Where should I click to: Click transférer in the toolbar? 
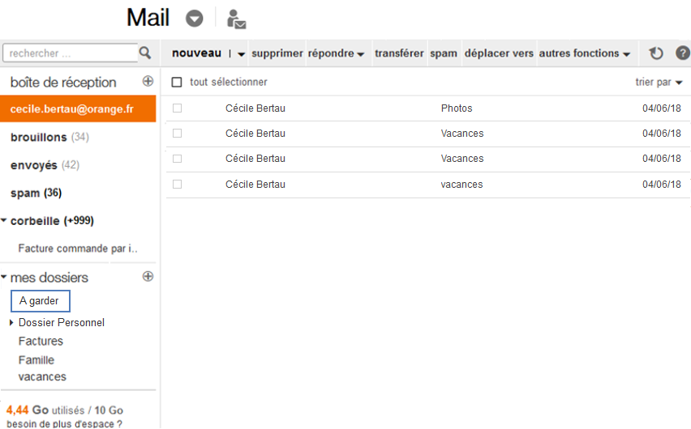point(399,53)
